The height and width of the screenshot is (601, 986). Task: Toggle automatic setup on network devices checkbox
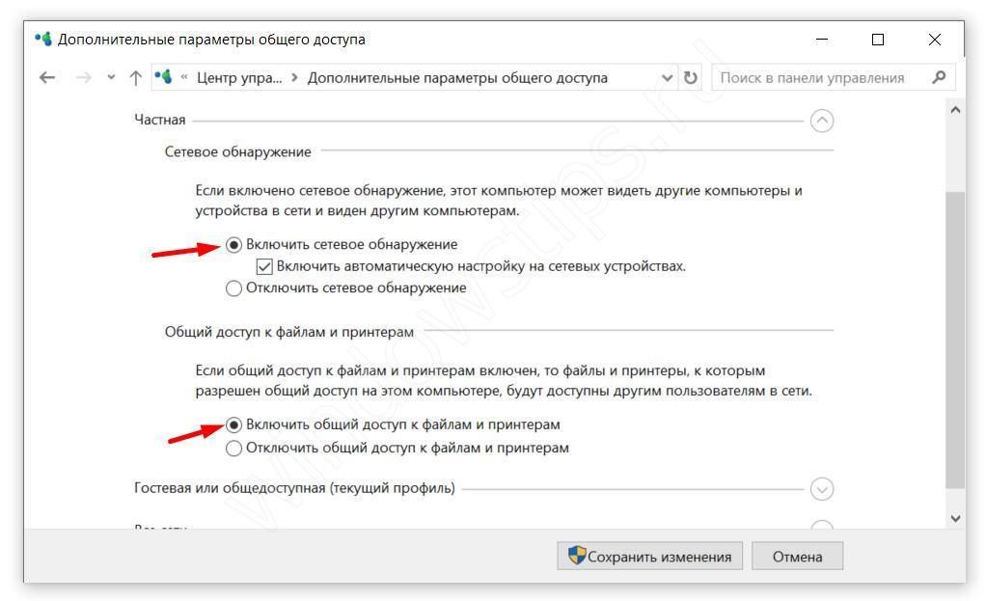click(x=264, y=266)
